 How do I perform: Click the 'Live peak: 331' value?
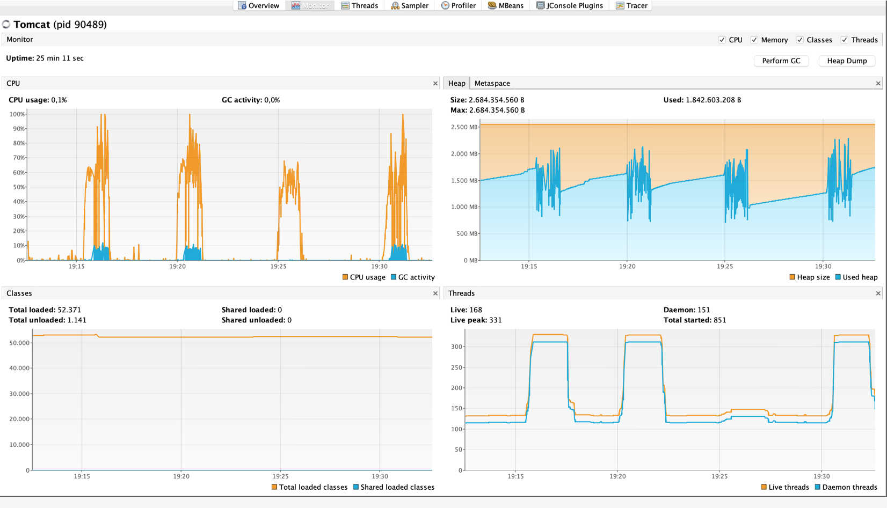point(476,320)
